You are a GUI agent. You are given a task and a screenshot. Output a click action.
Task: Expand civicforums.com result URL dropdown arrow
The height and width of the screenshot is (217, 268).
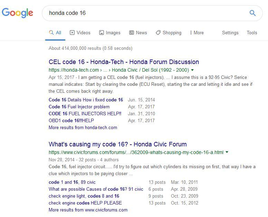click(227, 152)
